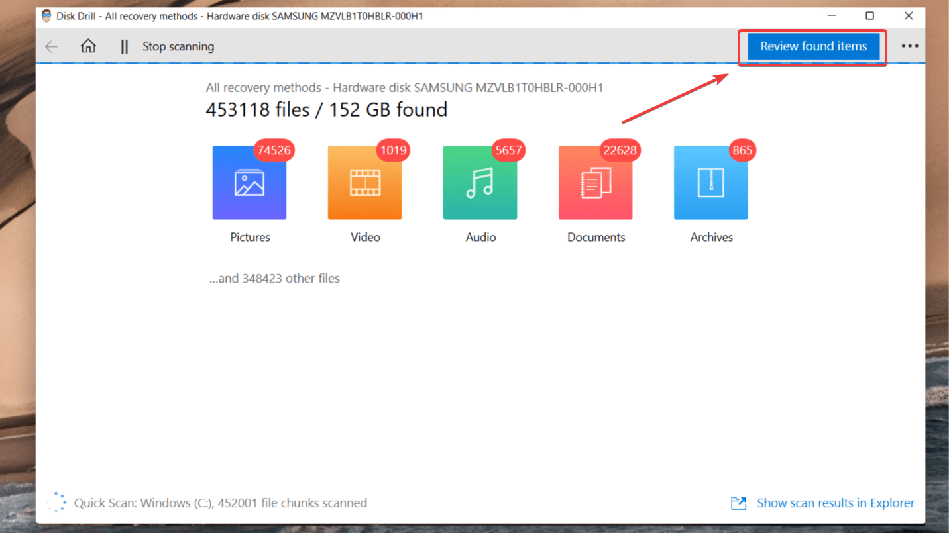
Task: Click the 74526 badge on Pictures
Action: pos(274,150)
